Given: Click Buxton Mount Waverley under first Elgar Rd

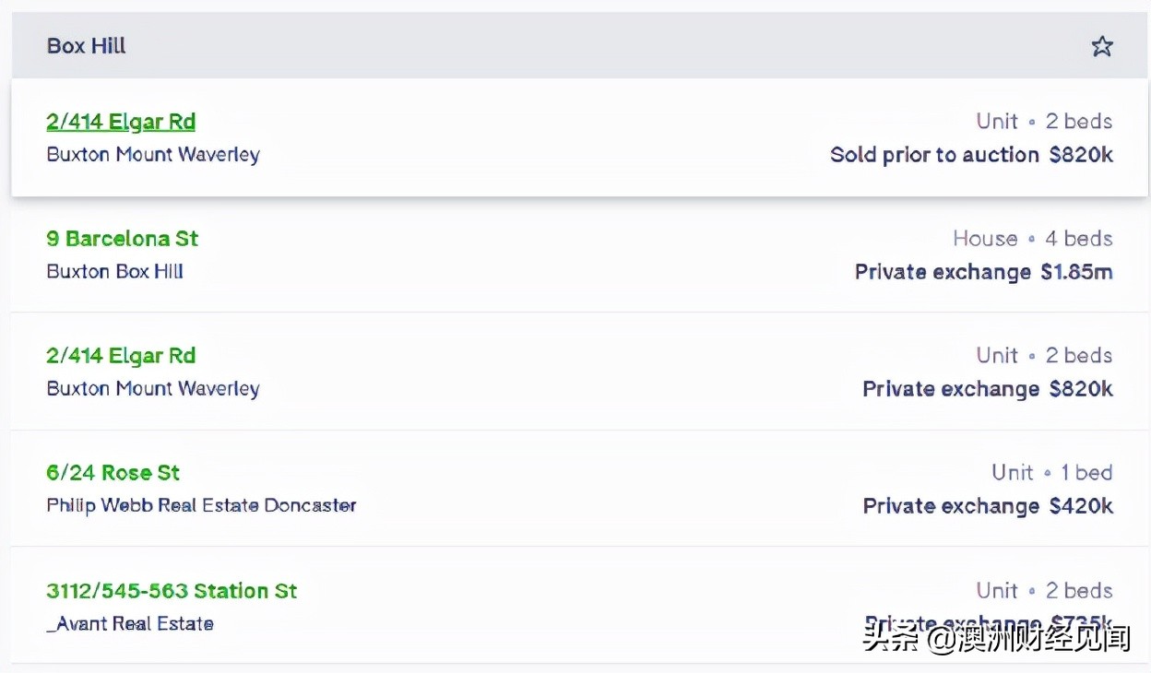Looking at the screenshot, I should click(x=153, y=155).
